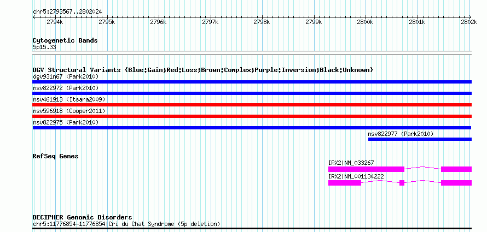
Task: Click the 5p15.33 band label
Action: pyautogui.click(x=44, y=47)
